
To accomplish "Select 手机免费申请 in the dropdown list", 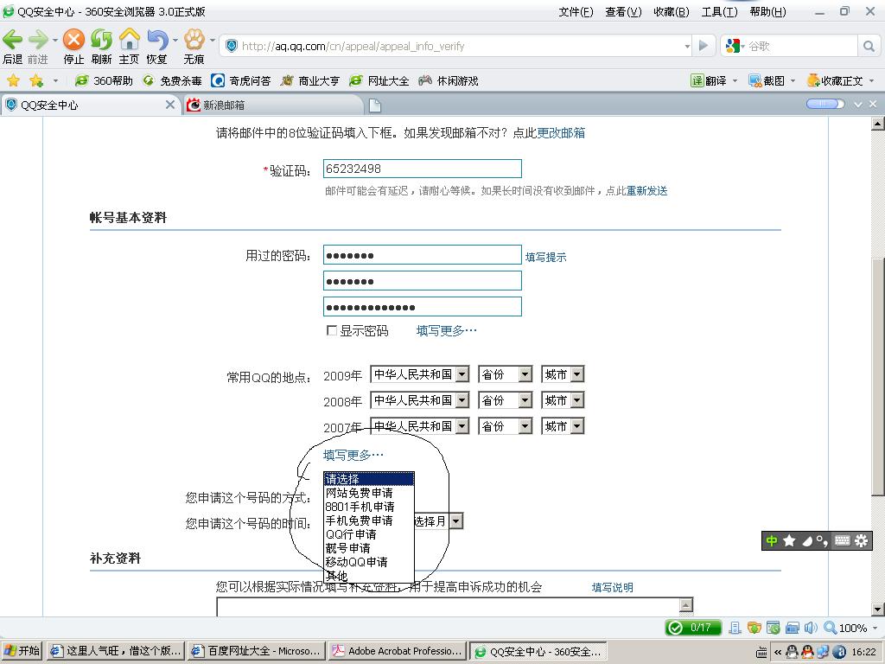I will pos(359,520).
